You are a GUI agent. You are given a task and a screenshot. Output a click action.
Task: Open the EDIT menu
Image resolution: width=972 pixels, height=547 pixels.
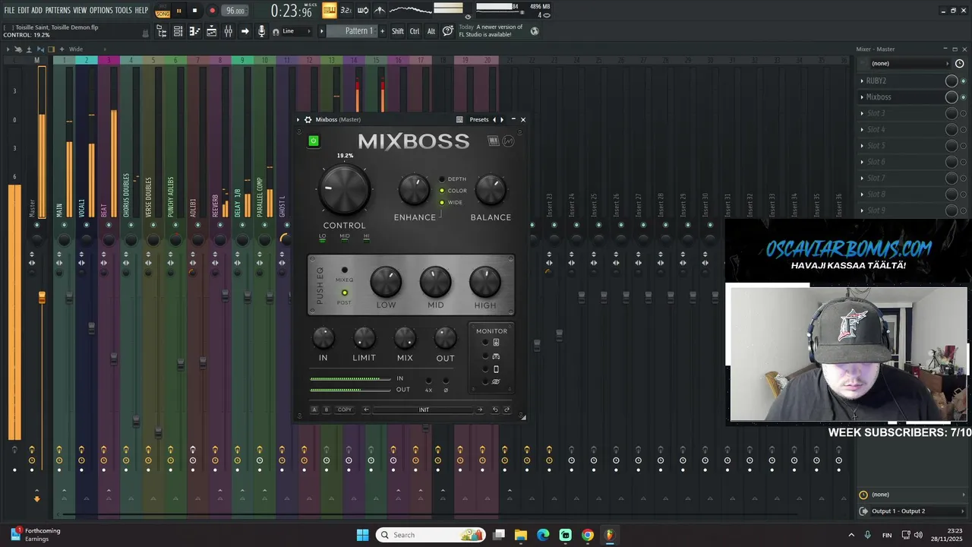point(24,10)
